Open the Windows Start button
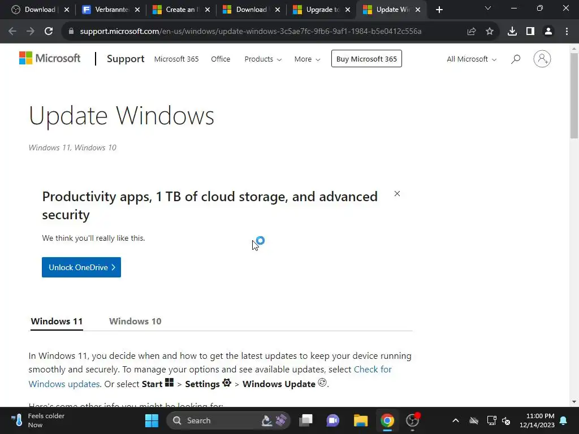The image size is (579, 434). pyautogui.click(x=152, y=420)
